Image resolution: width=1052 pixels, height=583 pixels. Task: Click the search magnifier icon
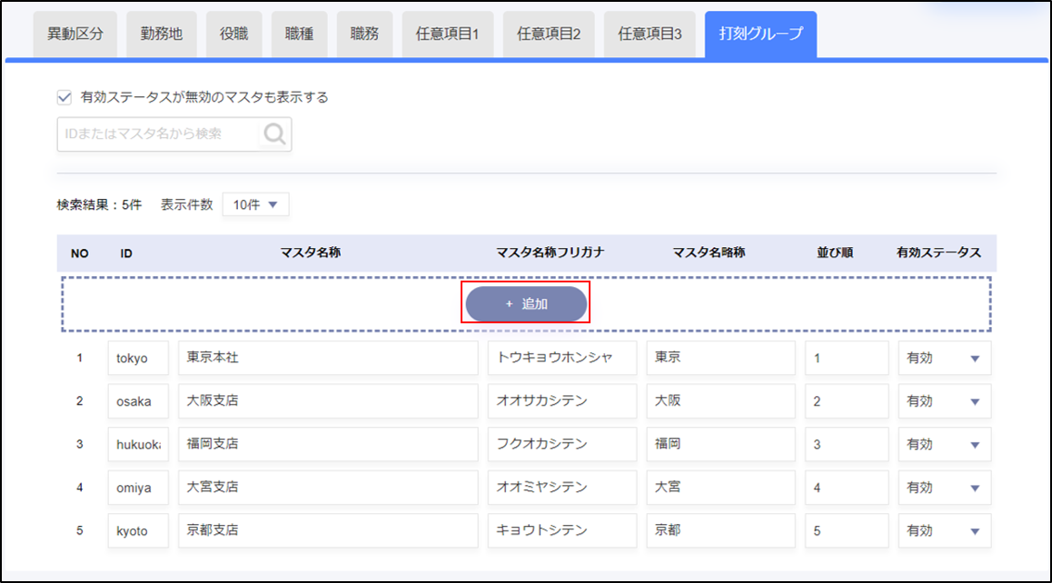274,134
